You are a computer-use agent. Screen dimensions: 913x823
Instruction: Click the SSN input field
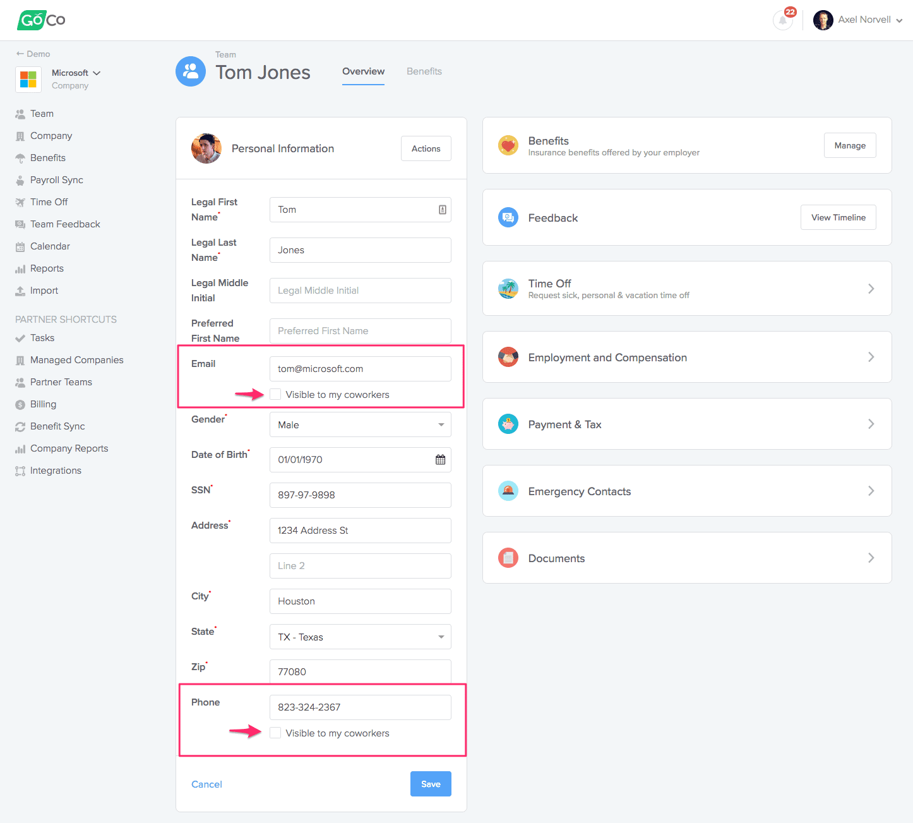360,495
